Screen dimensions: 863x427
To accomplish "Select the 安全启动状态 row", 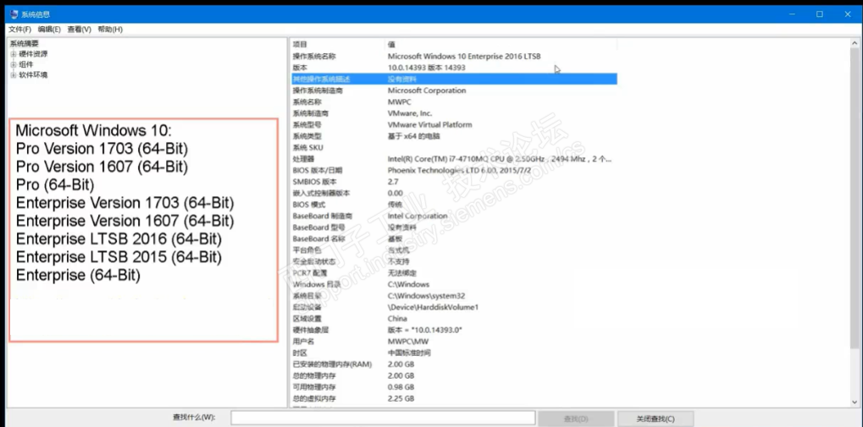I will (x=453, y=261).
